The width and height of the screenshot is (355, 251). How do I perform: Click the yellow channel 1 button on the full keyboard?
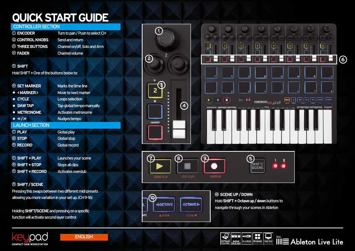pyautogui.click(x=208, y=46)
